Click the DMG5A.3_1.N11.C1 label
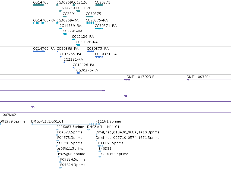The height and width of the screenshot is (169, 231). tap(103, 127)
